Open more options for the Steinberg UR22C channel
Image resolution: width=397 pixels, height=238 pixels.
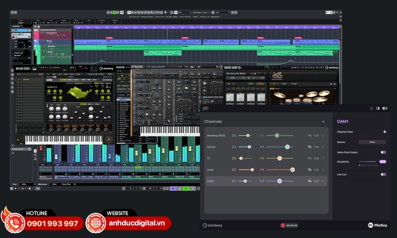click(323, 135)
